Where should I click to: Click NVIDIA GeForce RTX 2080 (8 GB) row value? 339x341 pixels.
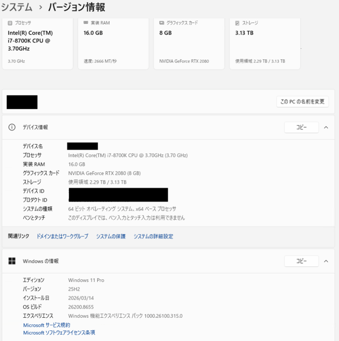pyautogui.click(x=104, y=173)
